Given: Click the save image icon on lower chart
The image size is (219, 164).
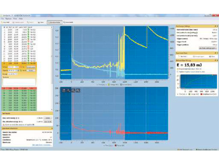Looking at the screenshot, I should click(x=64, y=90).
